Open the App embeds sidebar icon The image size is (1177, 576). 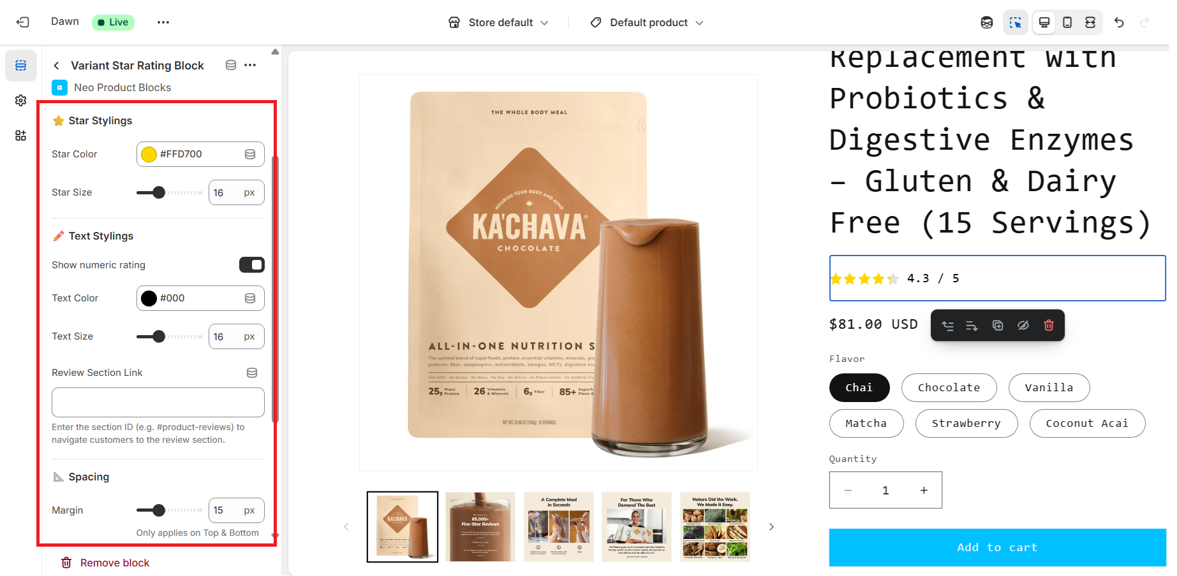(21, 136)
